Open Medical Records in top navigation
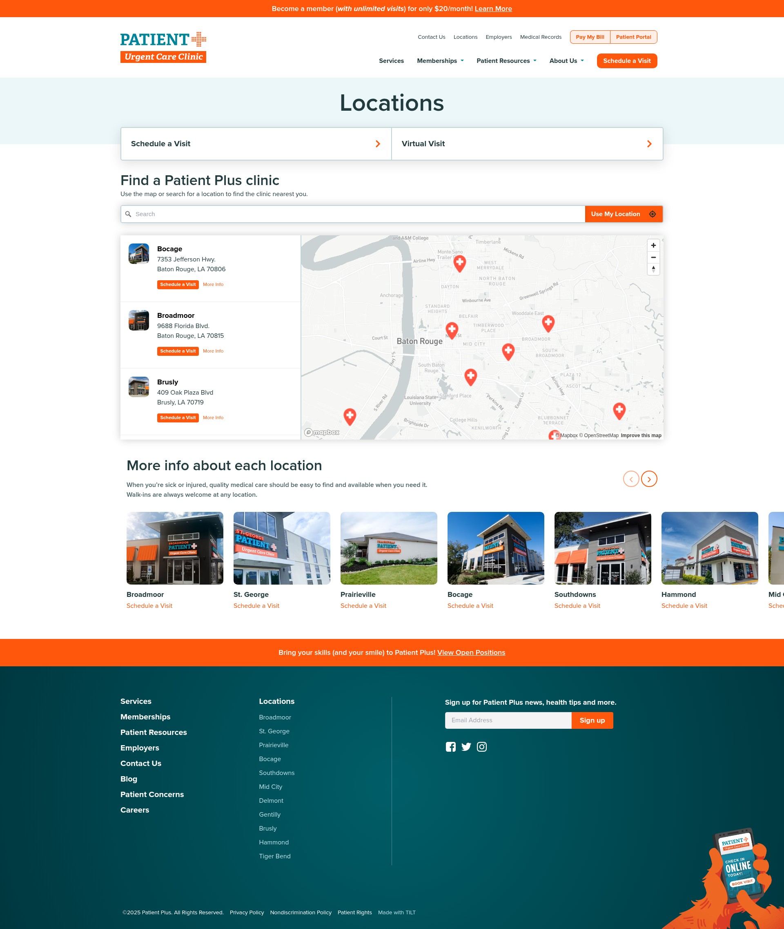This screenshot has height=929, width=784. (541, 37)
